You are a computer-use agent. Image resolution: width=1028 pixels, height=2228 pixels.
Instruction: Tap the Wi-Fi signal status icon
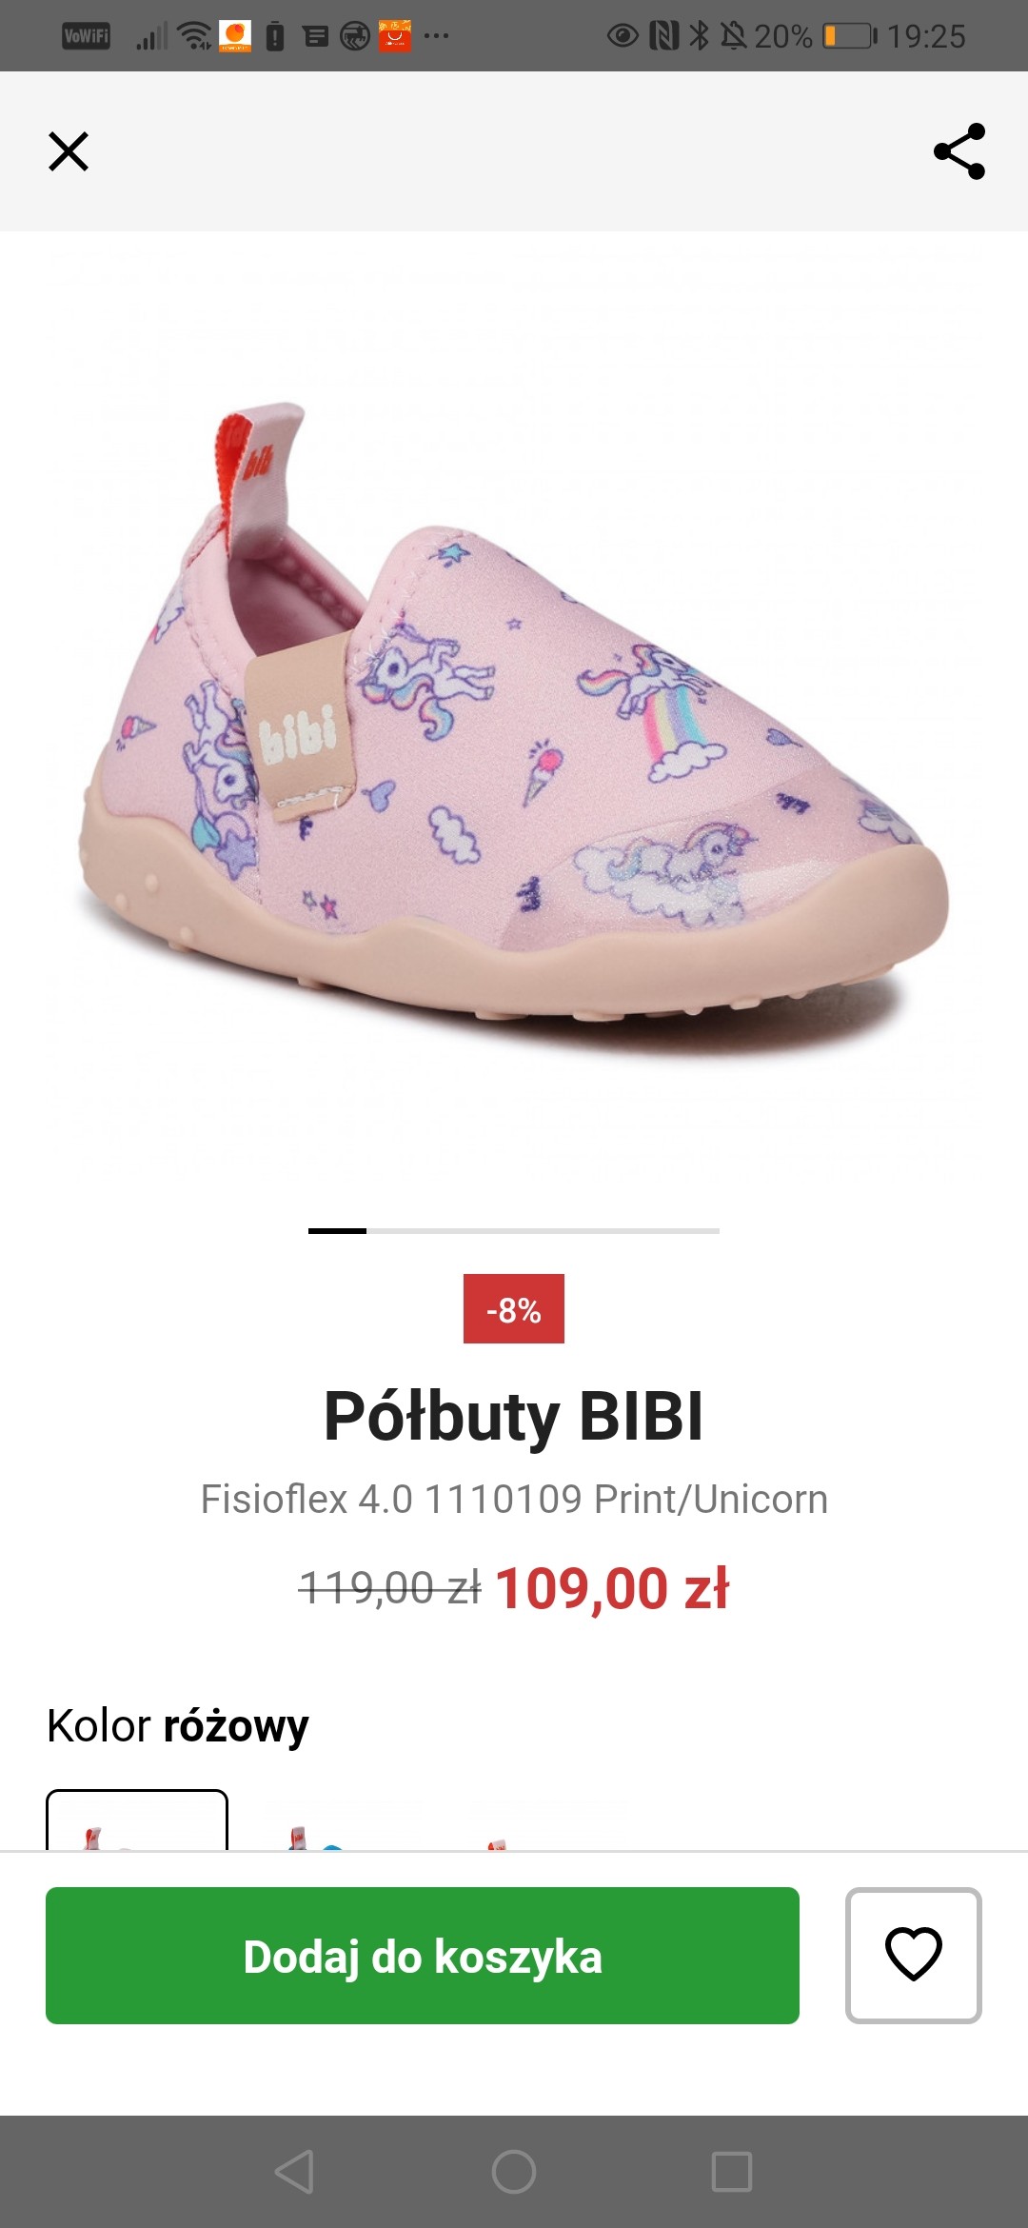(195, 36)
